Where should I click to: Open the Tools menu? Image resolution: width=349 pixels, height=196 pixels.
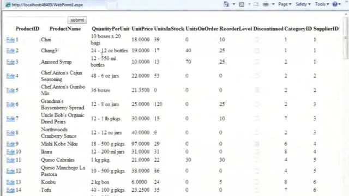coord(322,4)
